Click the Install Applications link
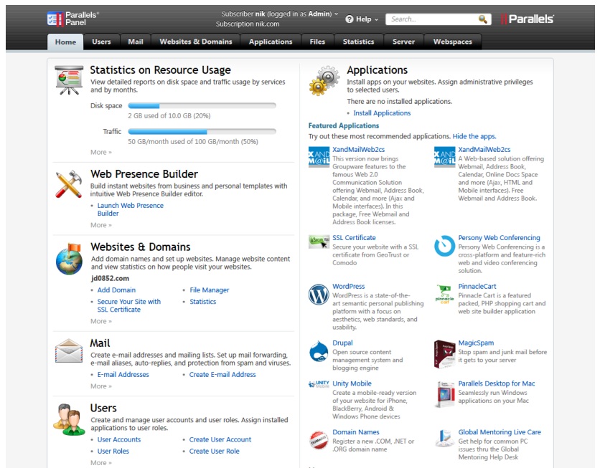The image size is (600, 468). tap(382, 113)
